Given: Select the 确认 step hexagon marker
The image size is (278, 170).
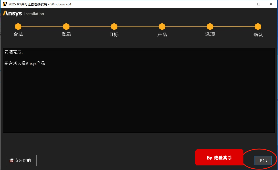Looking at the screenshot, I should point(258,27).
